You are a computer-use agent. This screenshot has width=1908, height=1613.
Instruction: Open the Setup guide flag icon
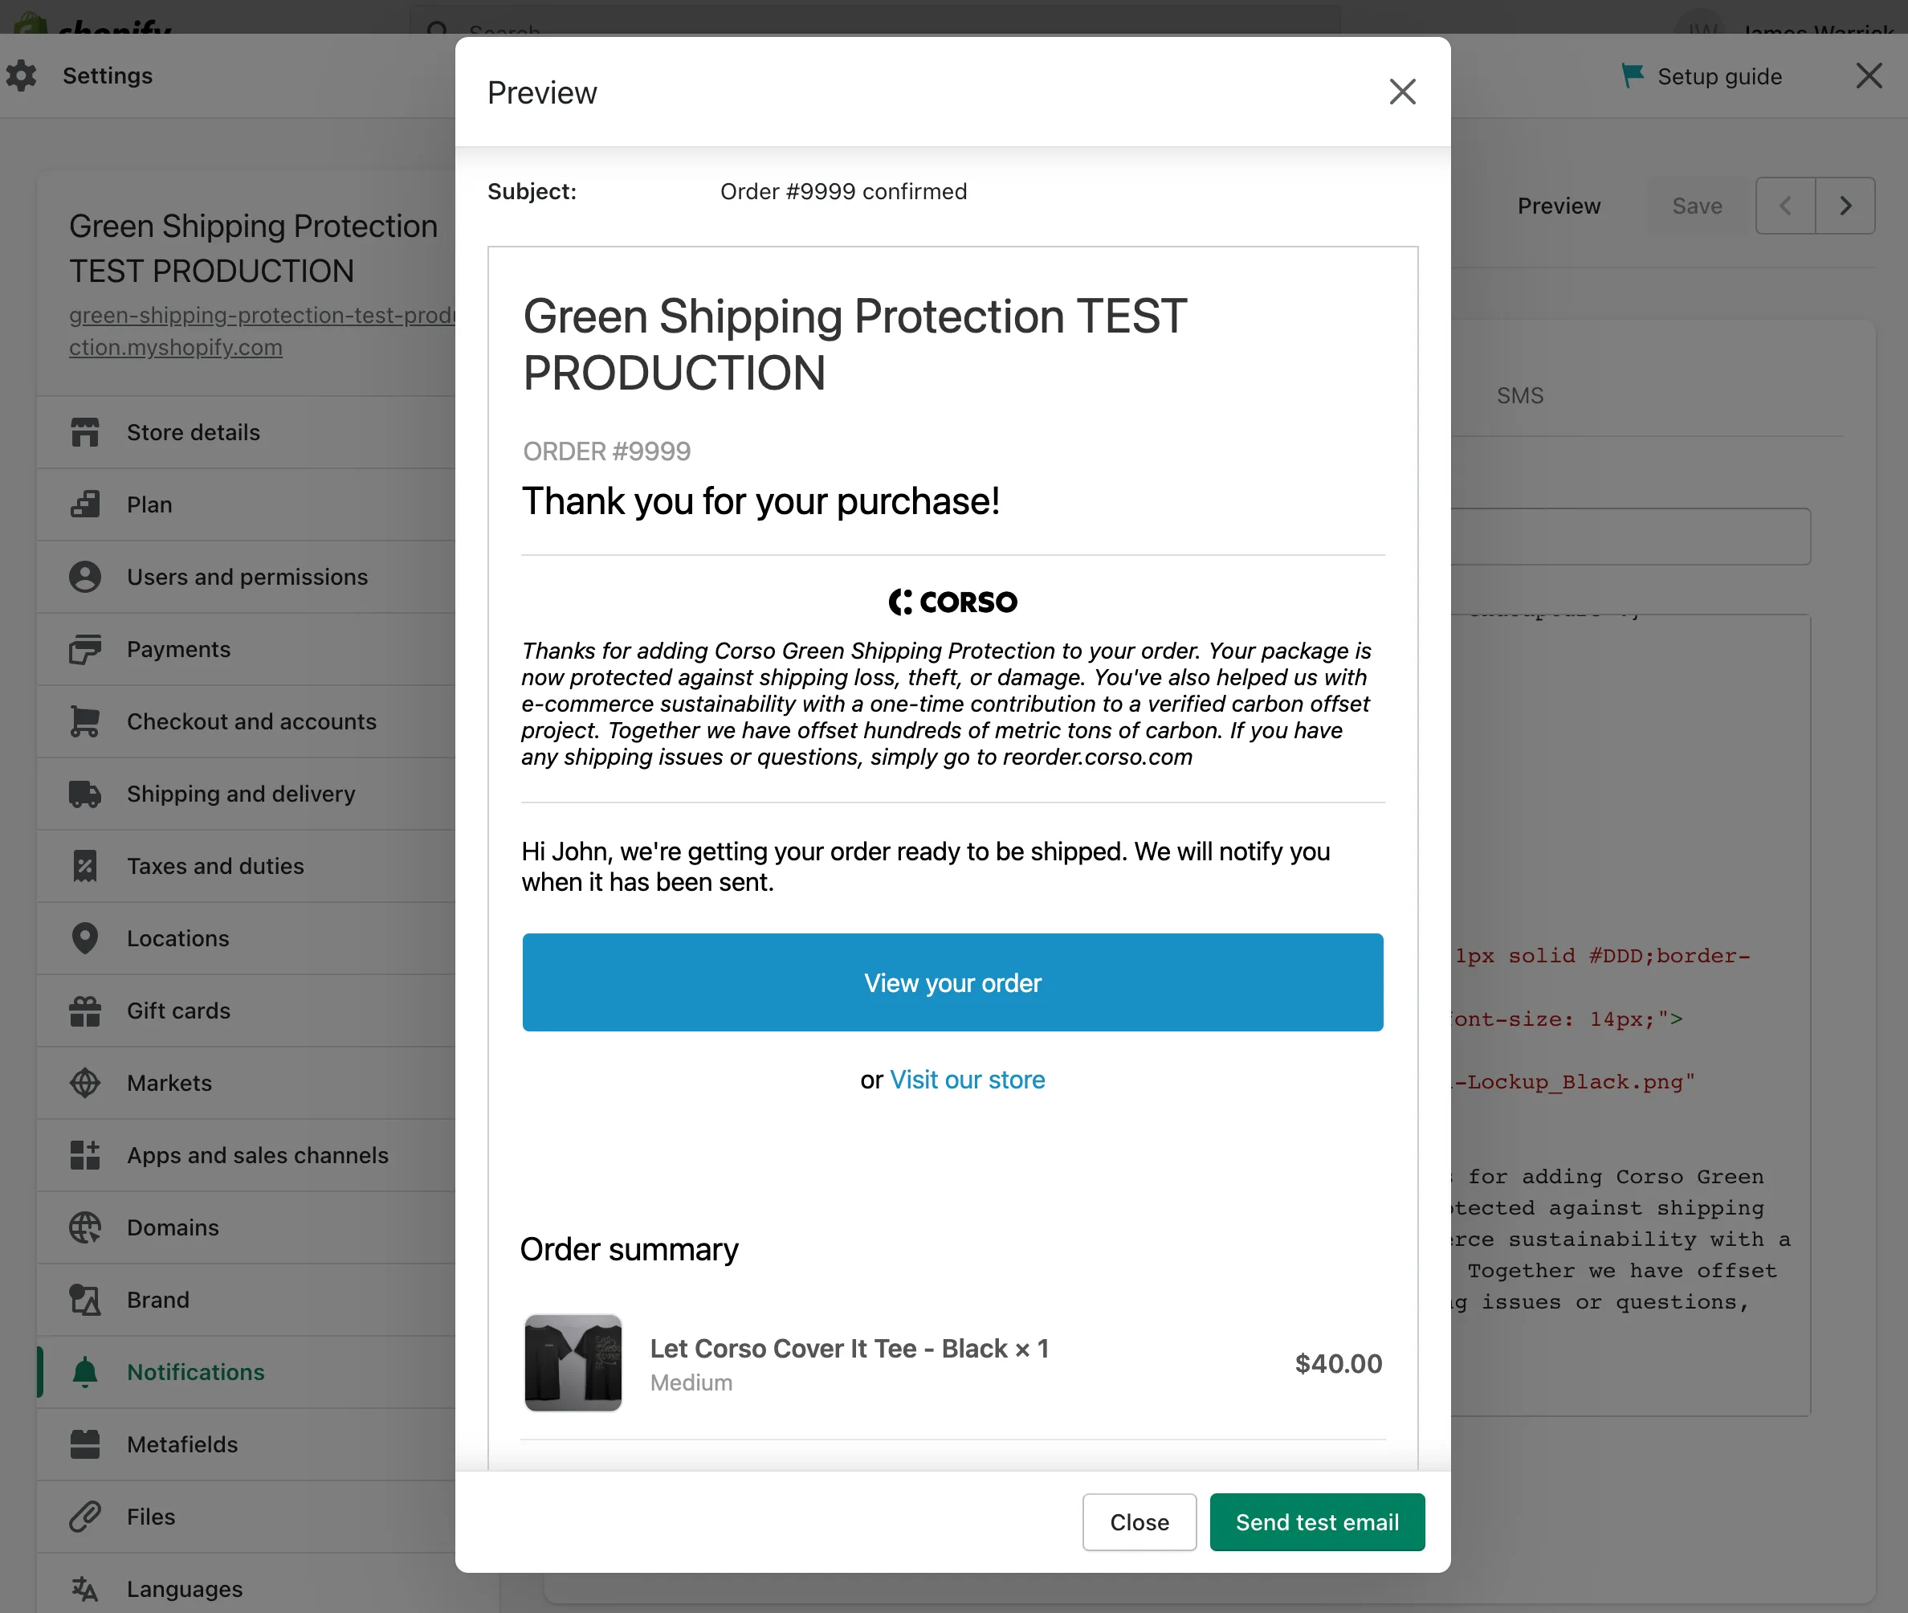(x=1633, y=75)
